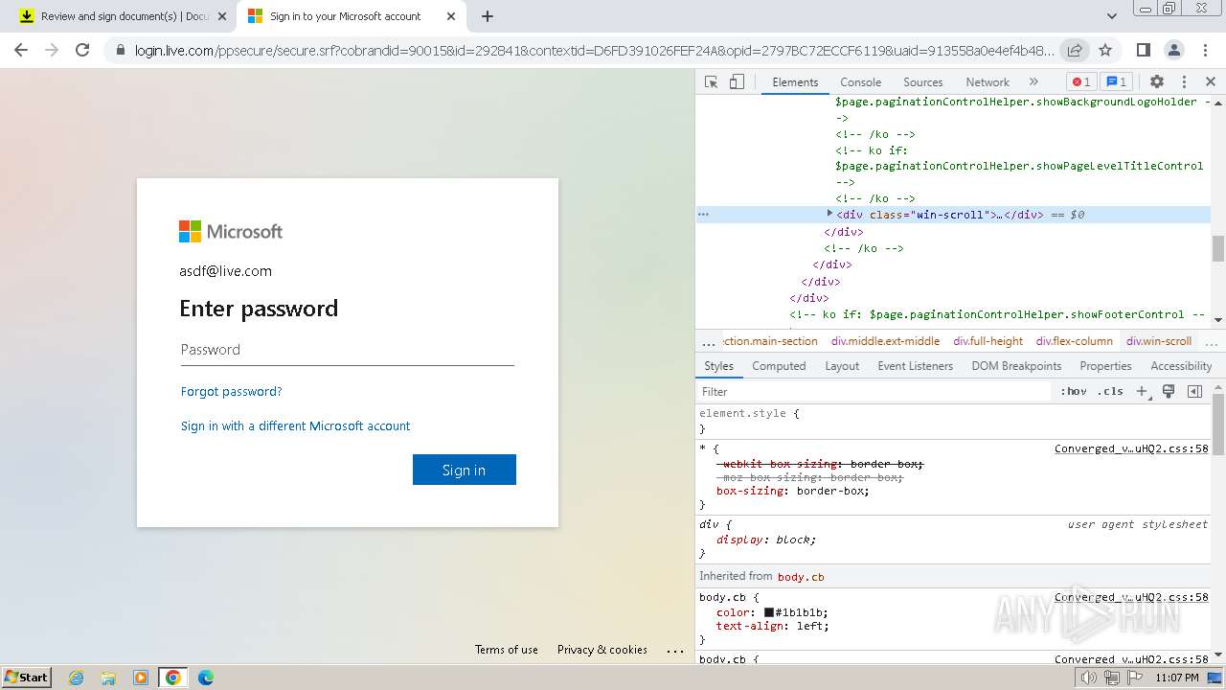Open the blue issues count badge

(1115, 82)
